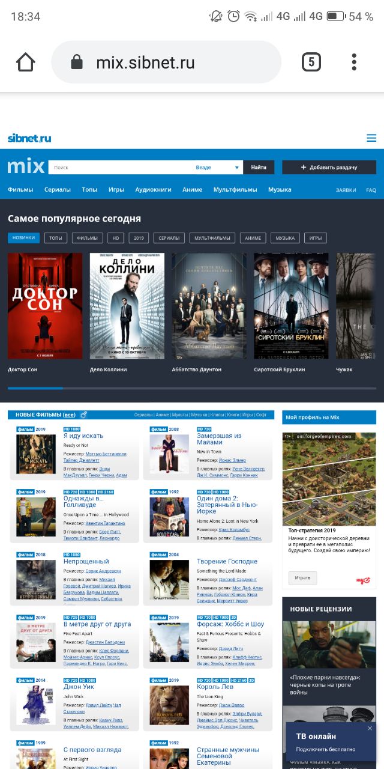Open the Сериалы menu item

pyautogui.click(x=58, y=189)
